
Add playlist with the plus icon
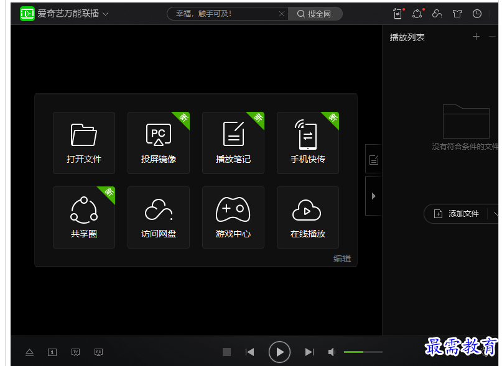click(476, 37)
